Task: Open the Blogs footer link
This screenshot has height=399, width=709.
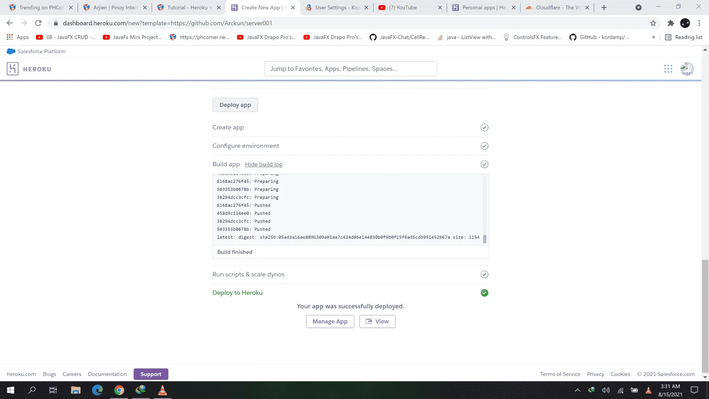Action: point(49,374)
